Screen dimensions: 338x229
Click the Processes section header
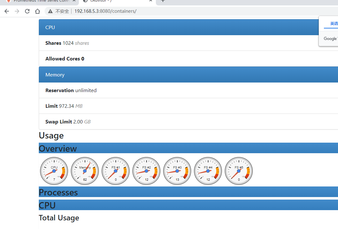[58, 192]
